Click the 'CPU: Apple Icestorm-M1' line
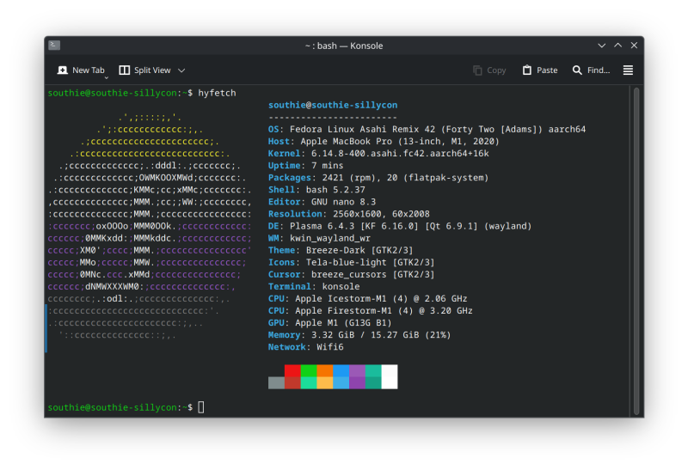 point(368,298)
